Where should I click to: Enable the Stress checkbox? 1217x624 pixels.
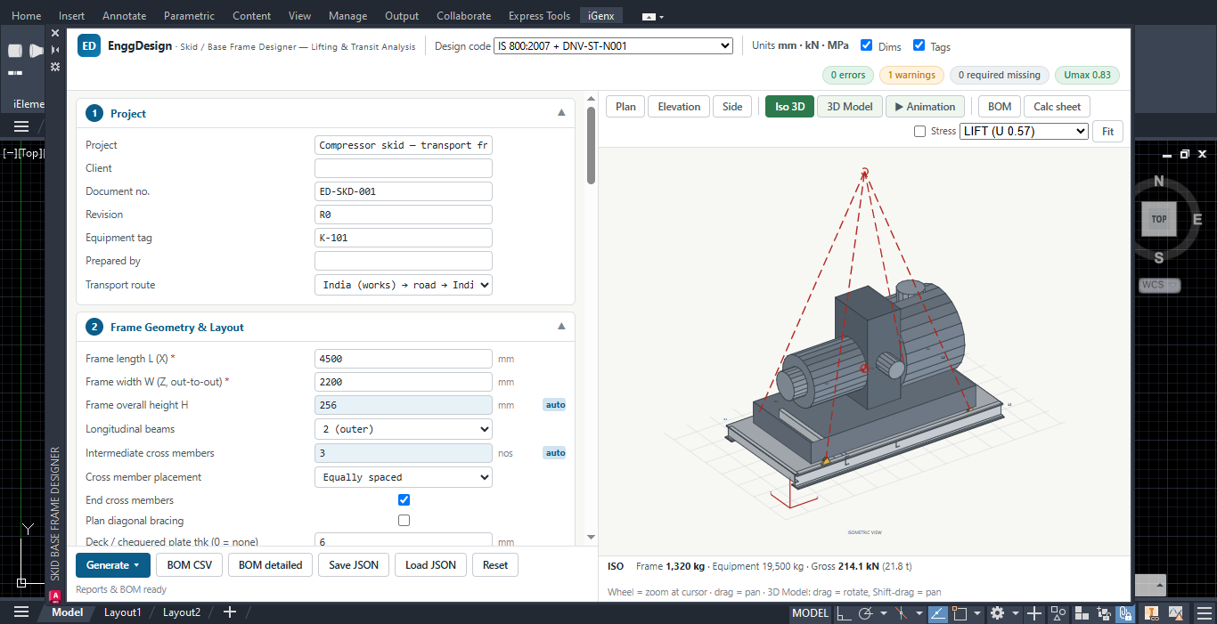[919, 131]
